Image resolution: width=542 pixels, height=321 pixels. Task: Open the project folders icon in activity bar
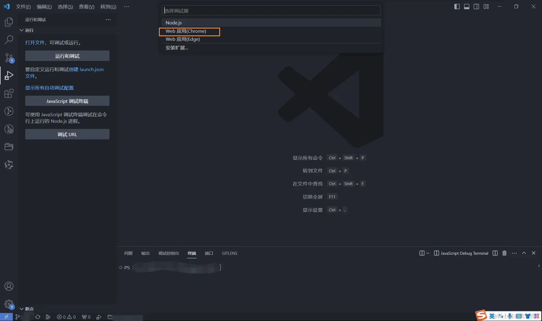coord(9,147)
